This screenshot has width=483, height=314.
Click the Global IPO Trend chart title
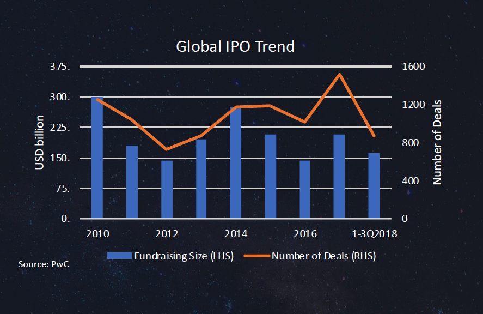click(x=235, y=46)
